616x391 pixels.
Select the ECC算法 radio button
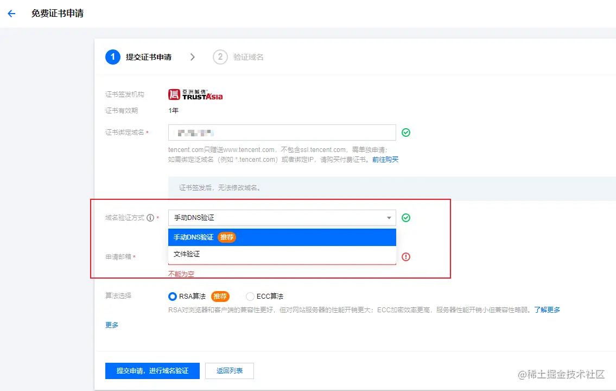pyautogui.click(x=250, y=297)
